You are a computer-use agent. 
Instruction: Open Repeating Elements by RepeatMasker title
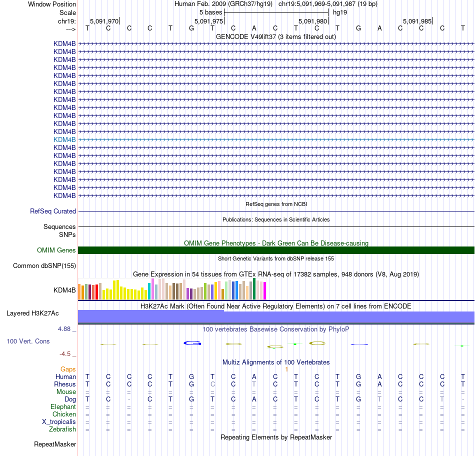coord(276,437)
